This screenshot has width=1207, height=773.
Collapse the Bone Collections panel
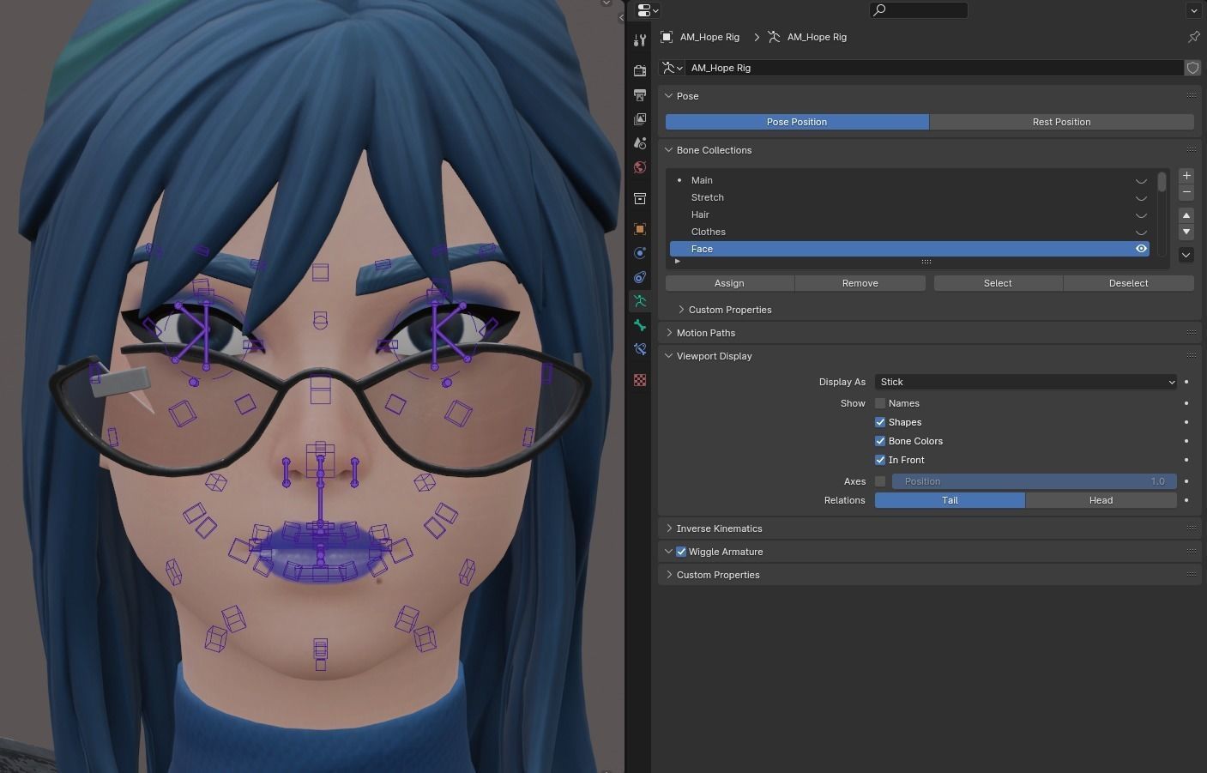point(669,150)
